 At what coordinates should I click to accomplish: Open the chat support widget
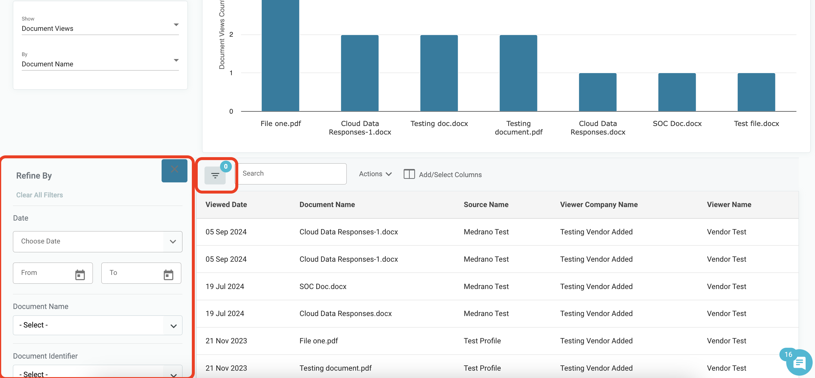coord(799,362)
